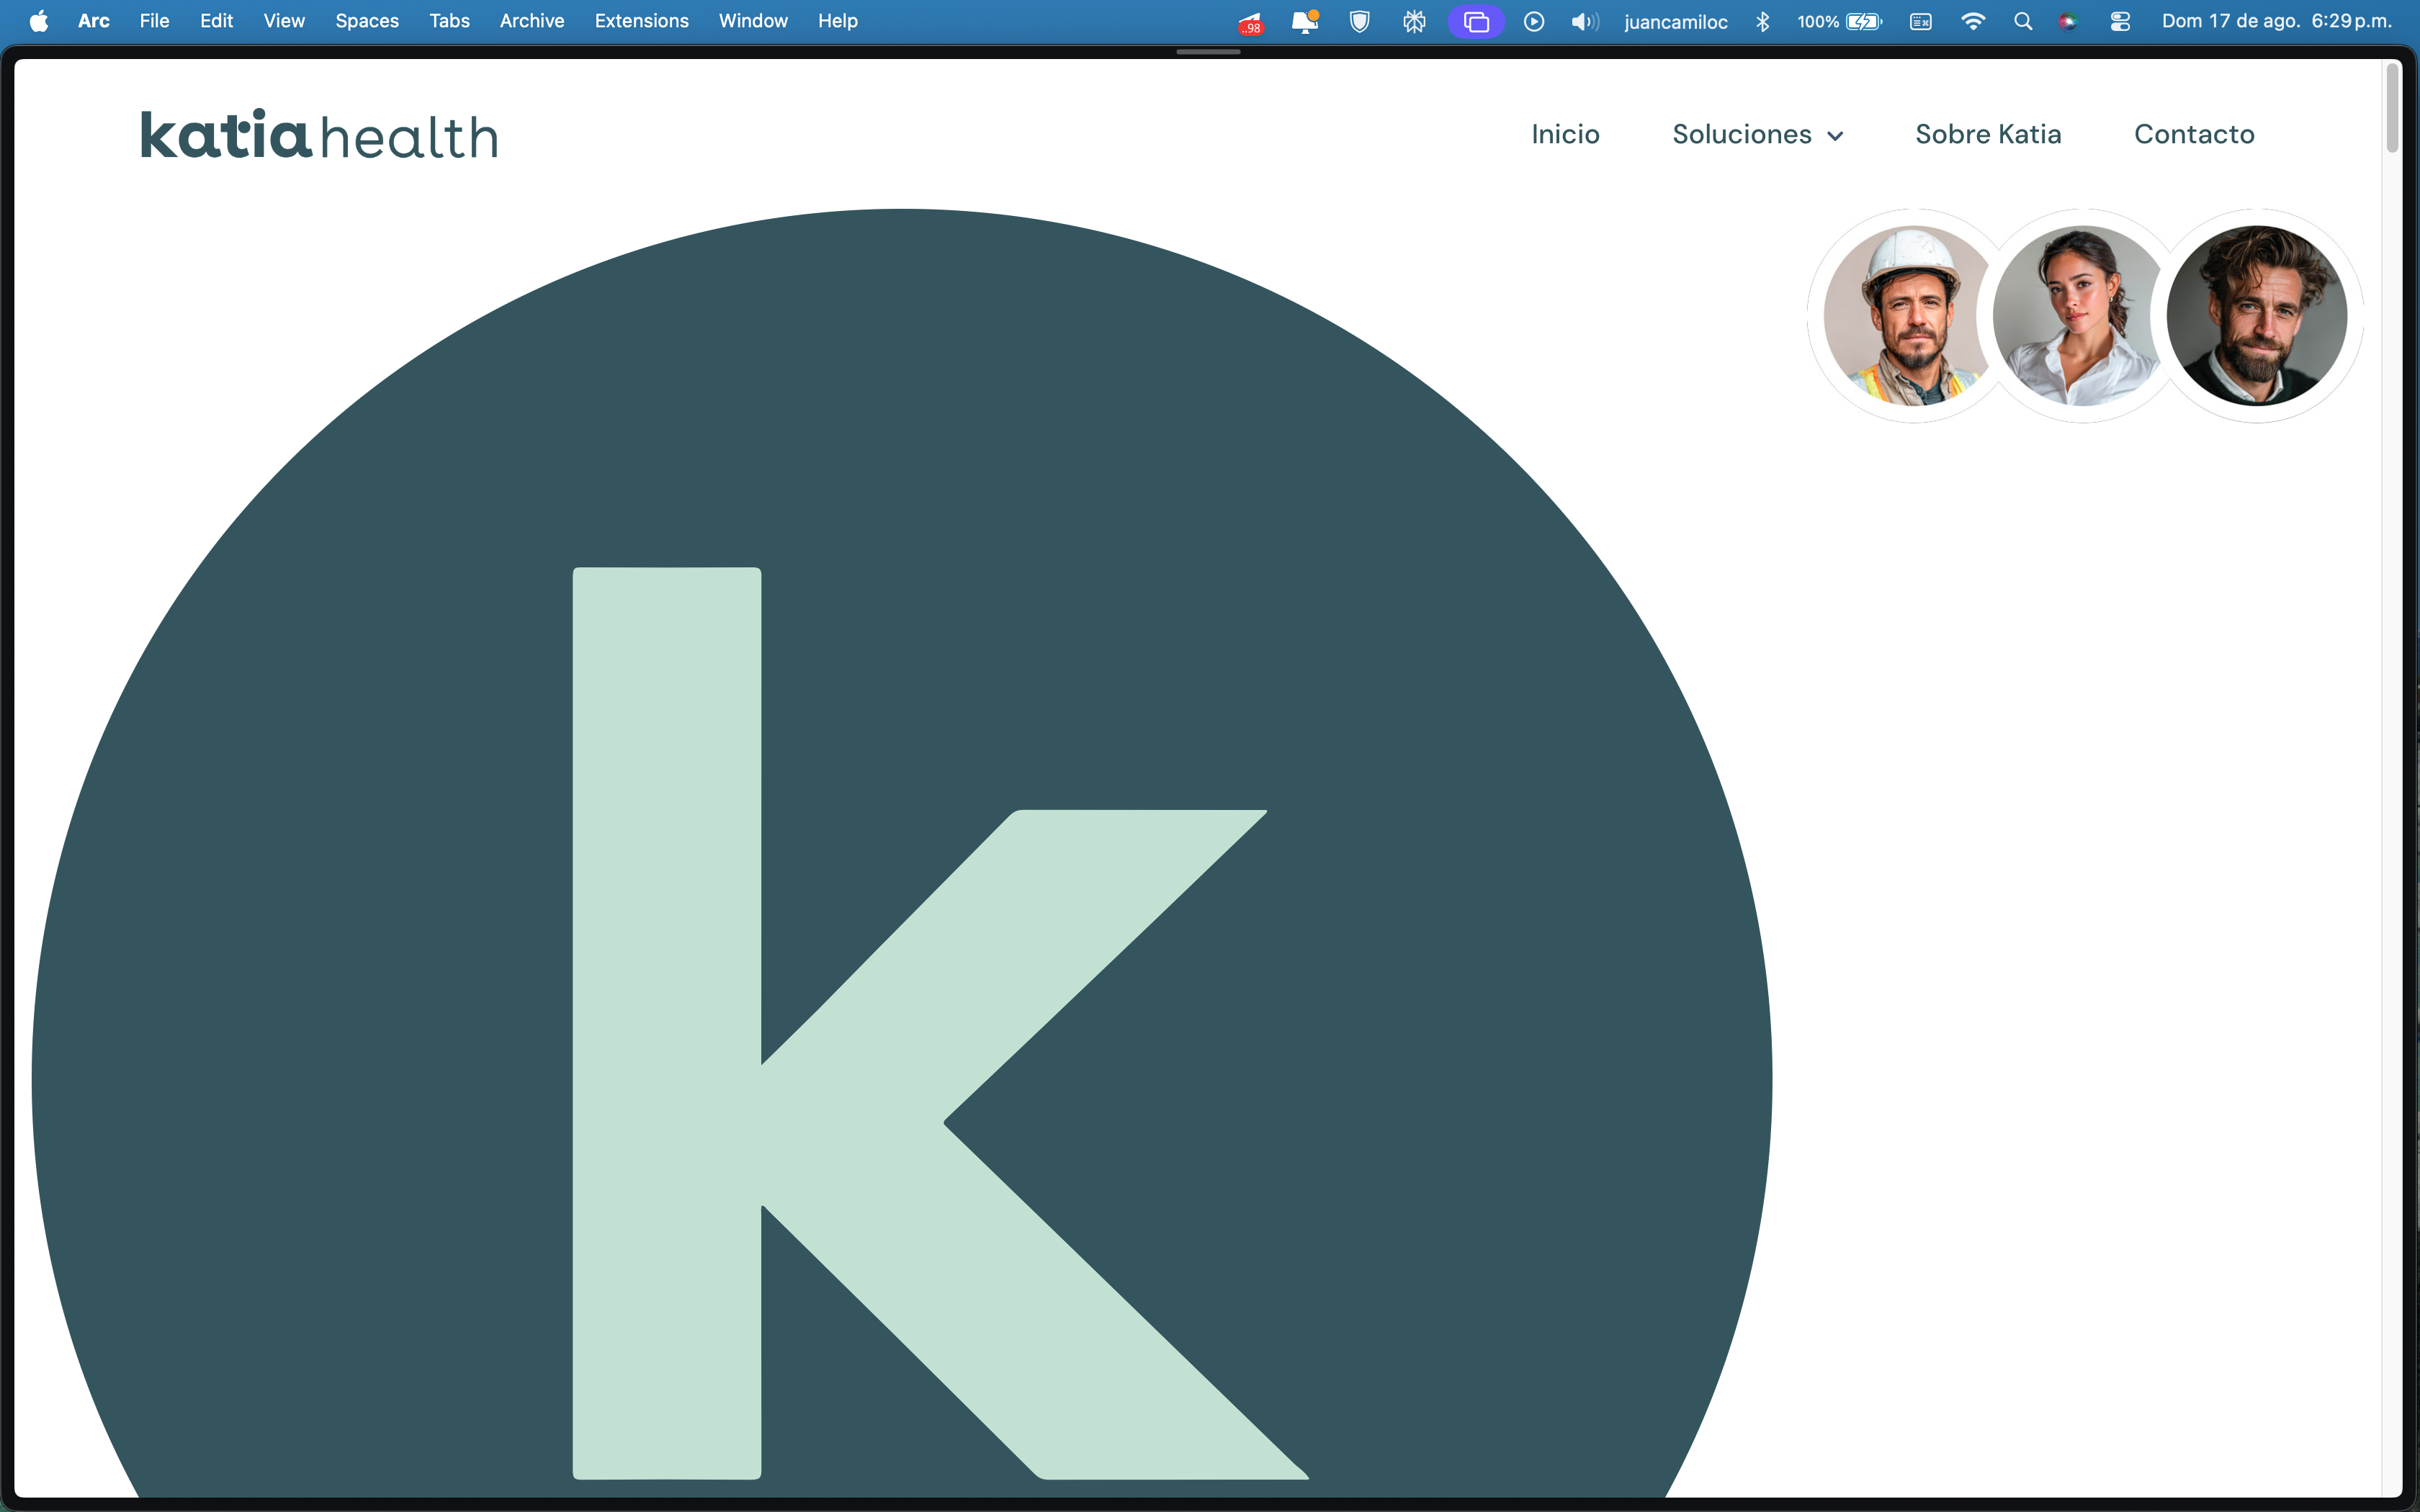Click the Arc window top drag handle

1208,51
